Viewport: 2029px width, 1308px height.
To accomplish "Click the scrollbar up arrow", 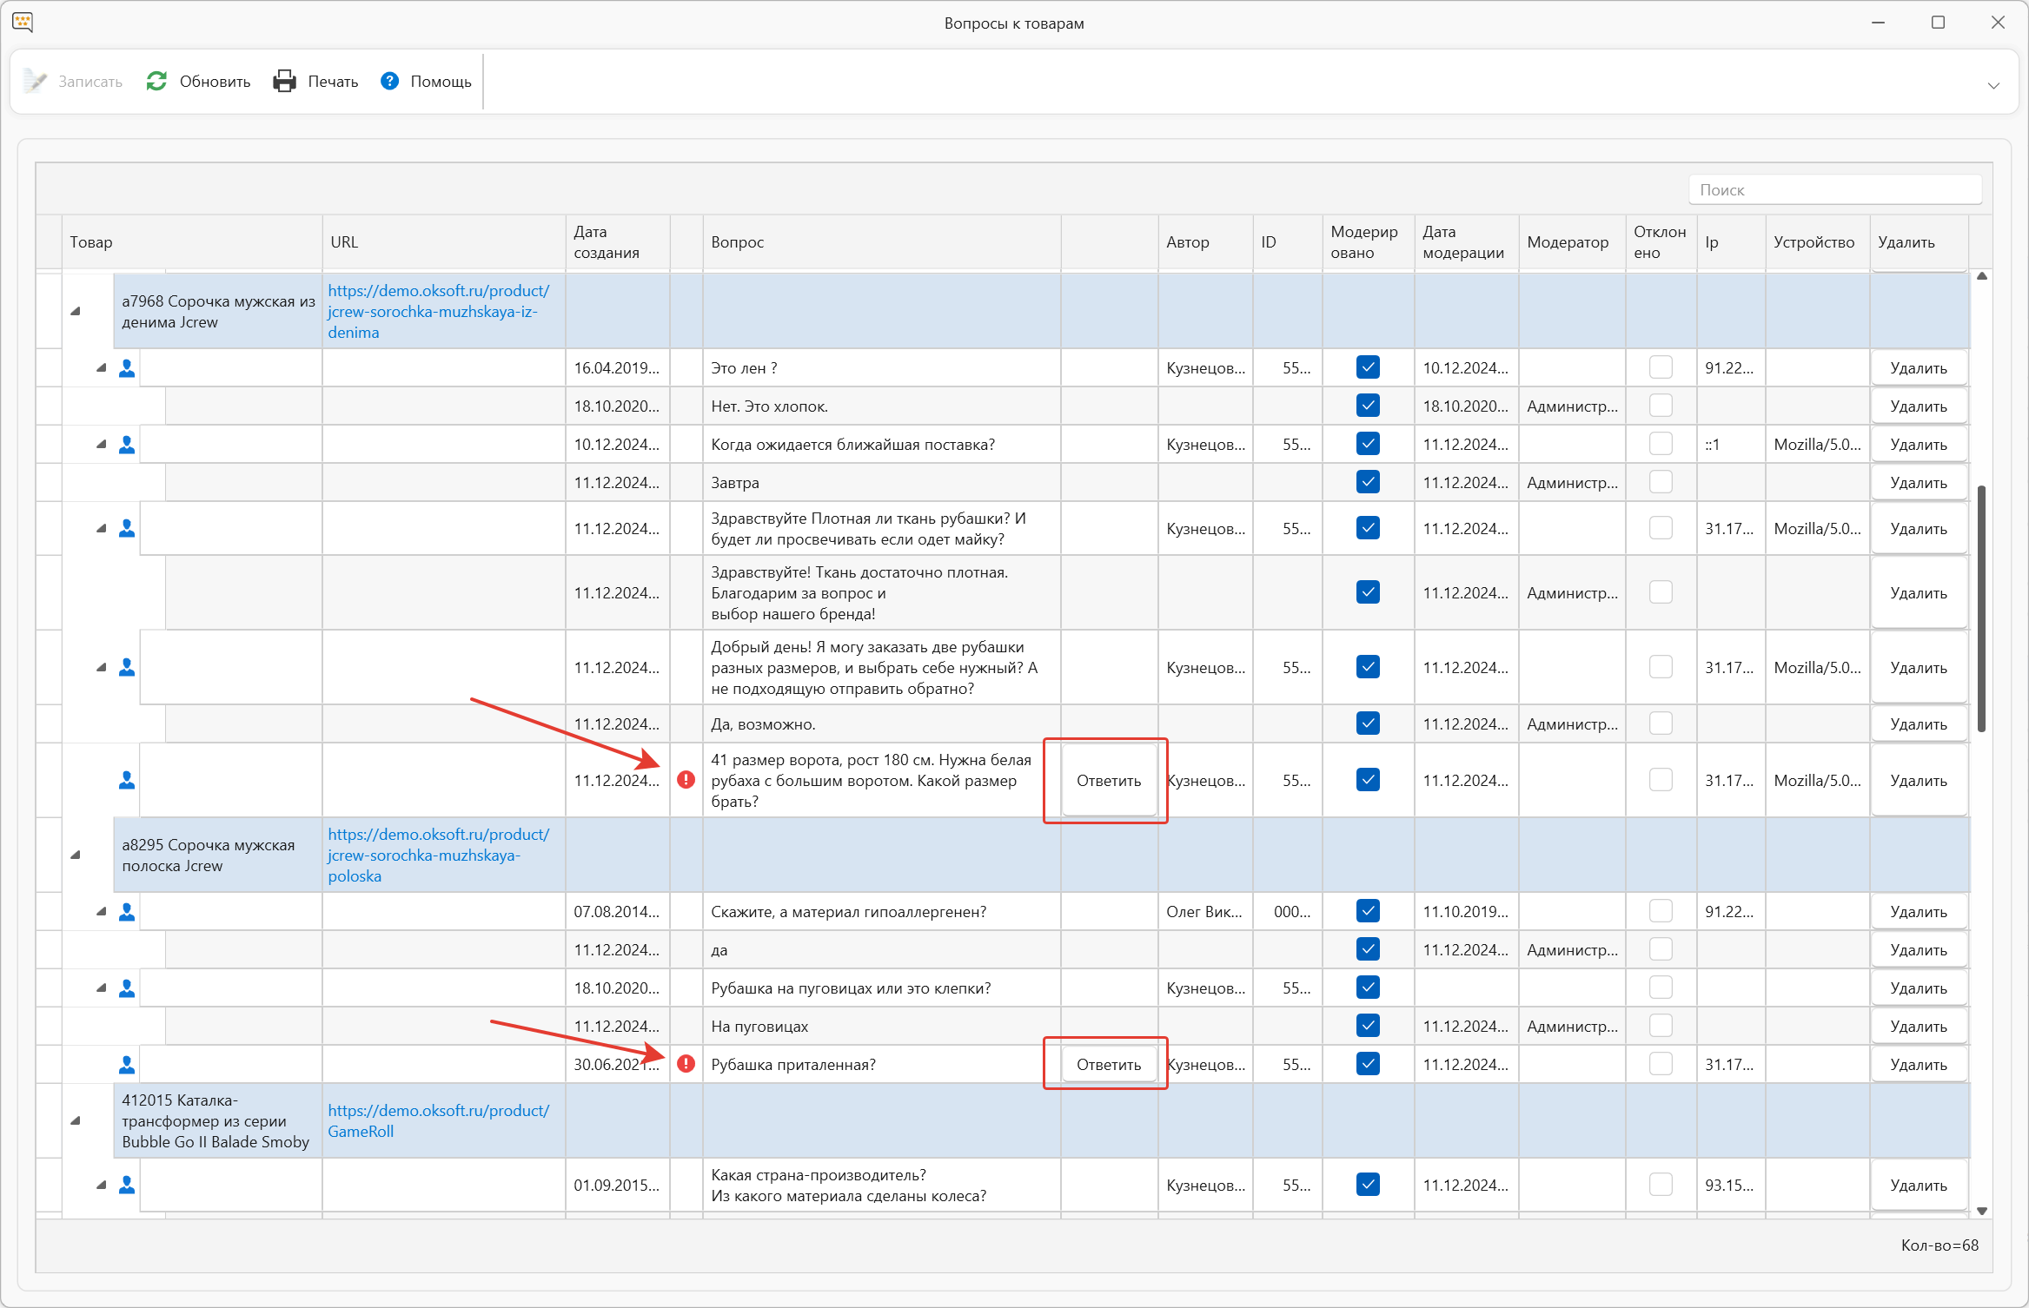I will [1982, 276].
